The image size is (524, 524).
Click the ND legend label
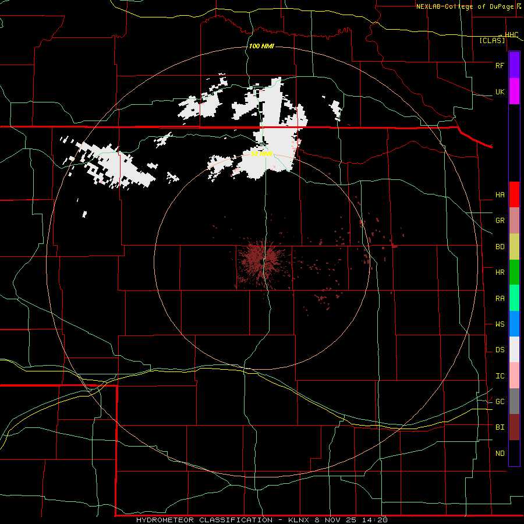[500, 454]
